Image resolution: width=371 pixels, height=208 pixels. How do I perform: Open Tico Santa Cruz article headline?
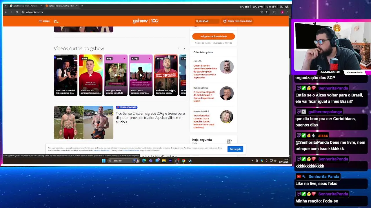coord(150,118)
